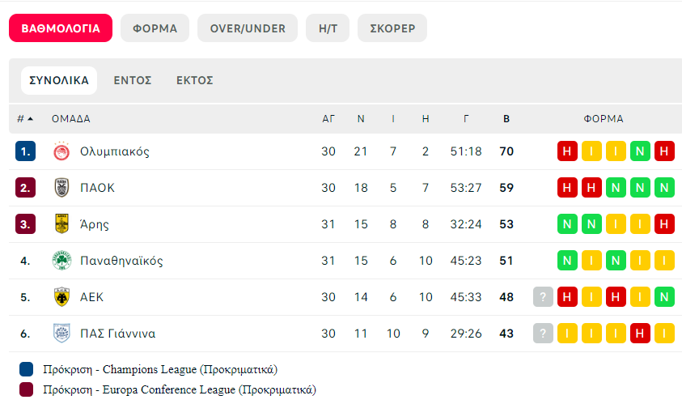Select the ΣΚΟΡΕΡ tab
Image resolution: width=682 pixels, height=404 pixels.
pyautogui.click(x=392, y=28)
